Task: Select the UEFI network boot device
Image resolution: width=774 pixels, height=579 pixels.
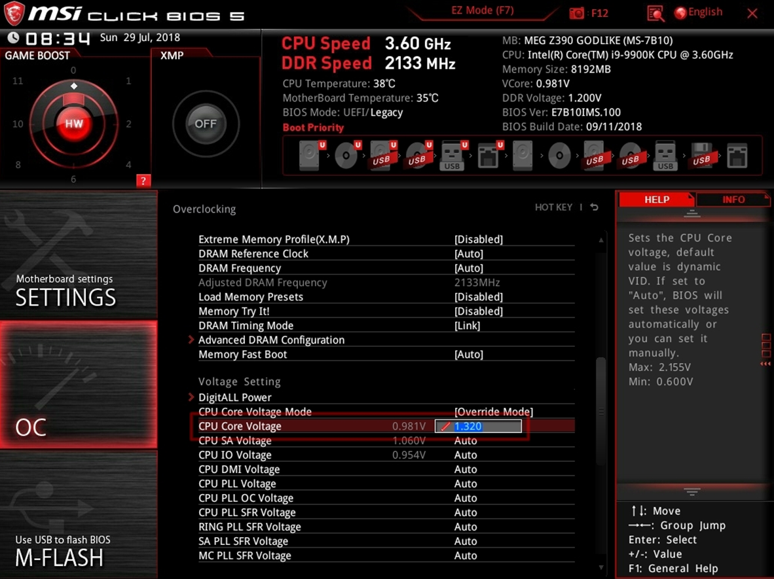Action: pos(489,155)
